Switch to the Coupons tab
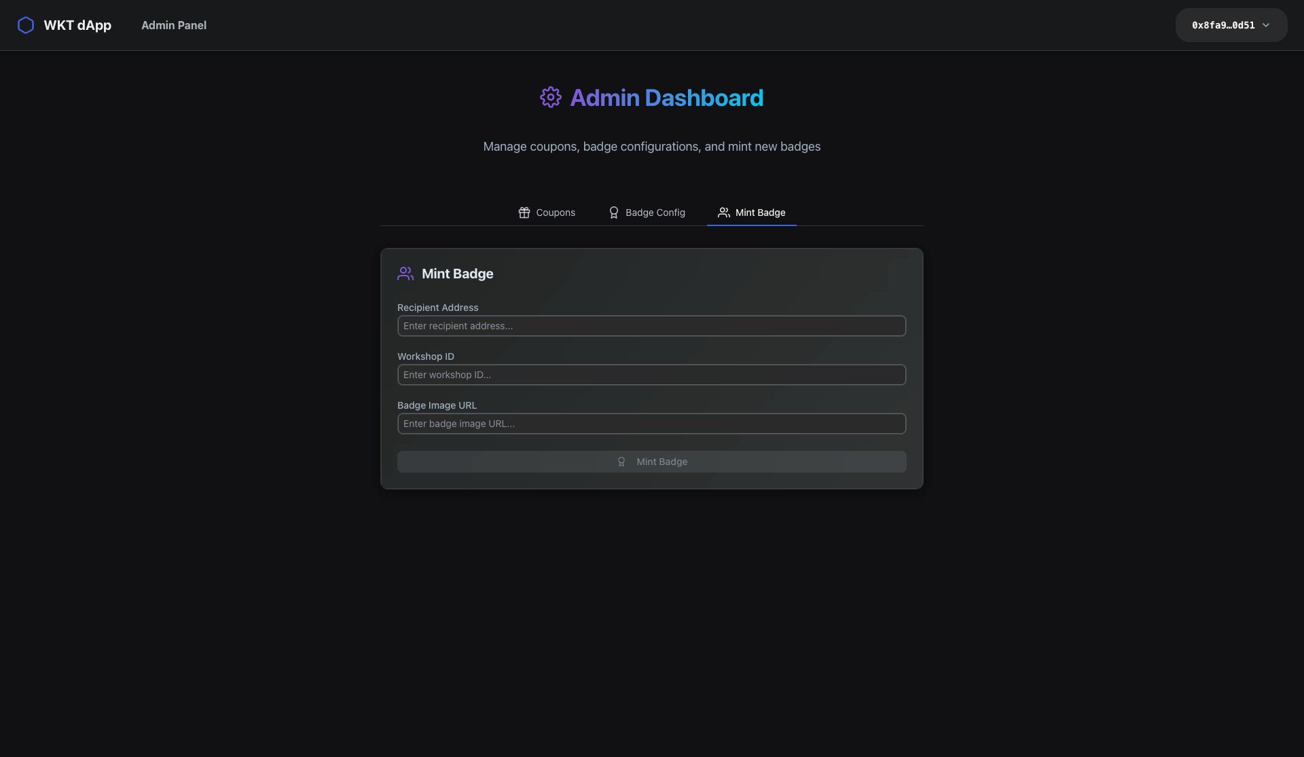Screen dimensions: 1304x757 pyautogui.click(x=555, y=213)
